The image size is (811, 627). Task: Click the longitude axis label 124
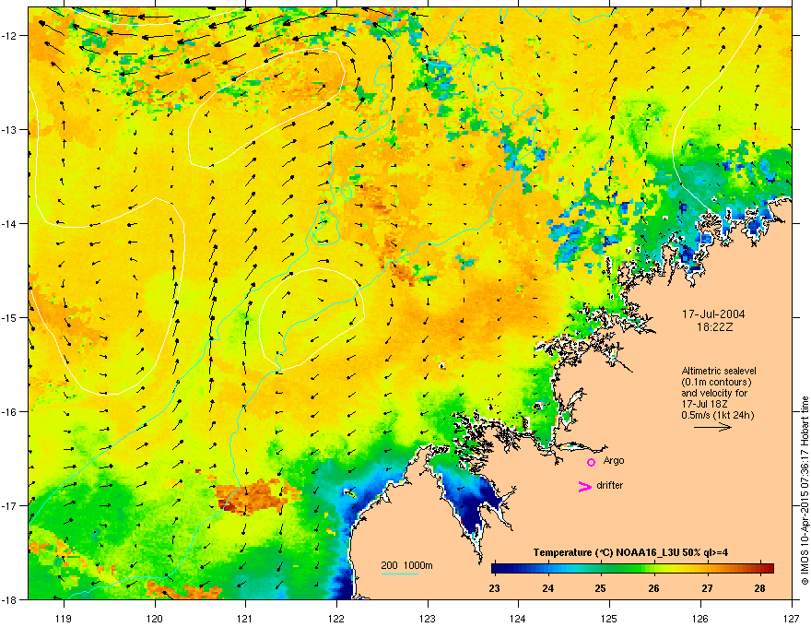click(518, 618)
